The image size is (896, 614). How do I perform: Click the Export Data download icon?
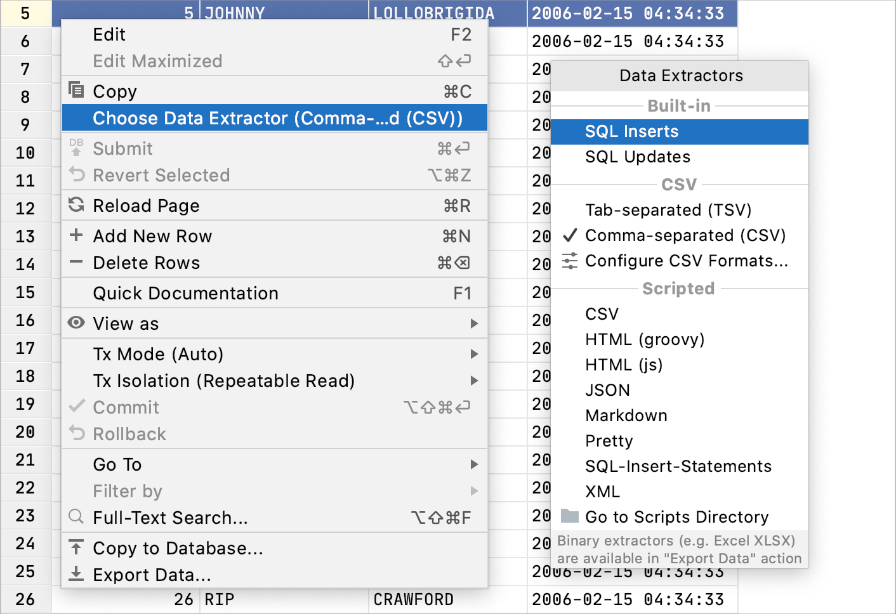pos(76,575)
